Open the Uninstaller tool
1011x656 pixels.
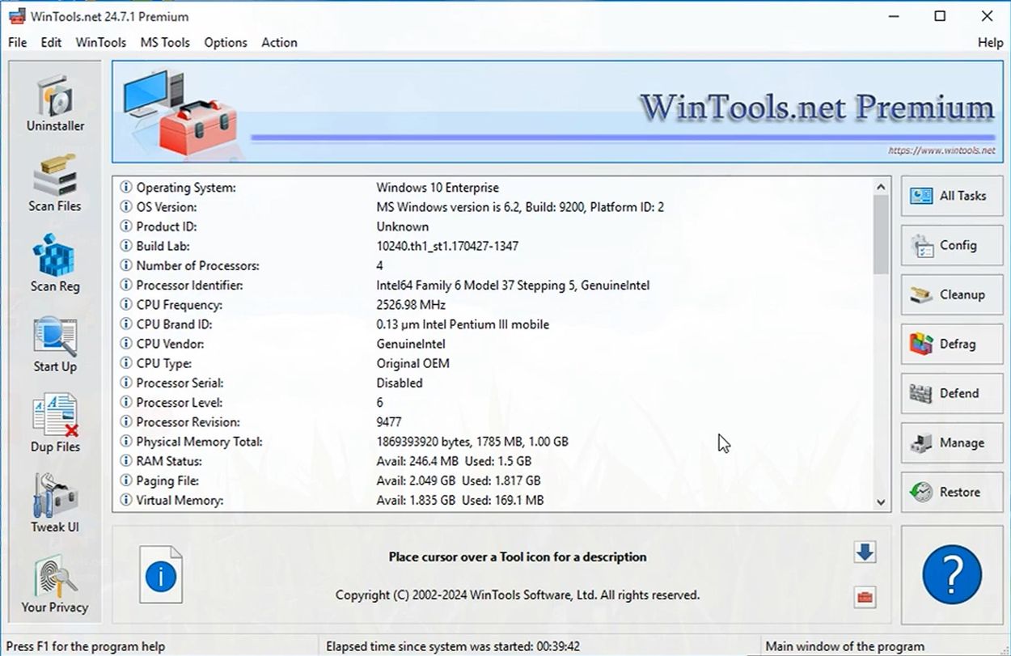click(55, 104)
